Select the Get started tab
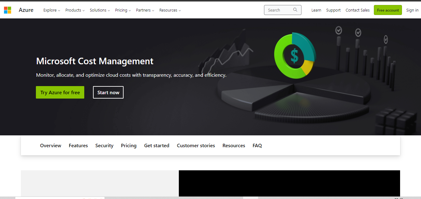 pos(157,145)
